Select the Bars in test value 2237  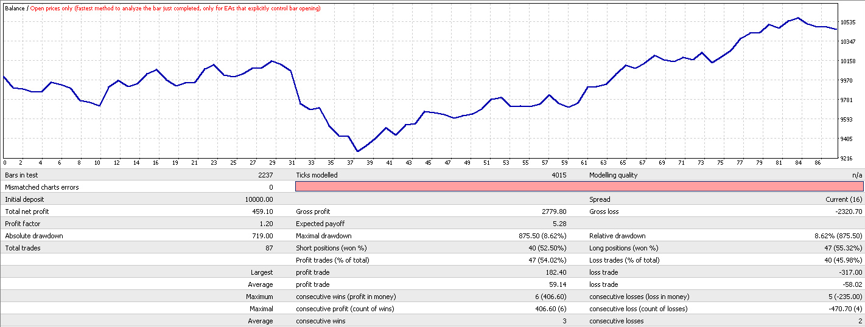pos(265,175)
